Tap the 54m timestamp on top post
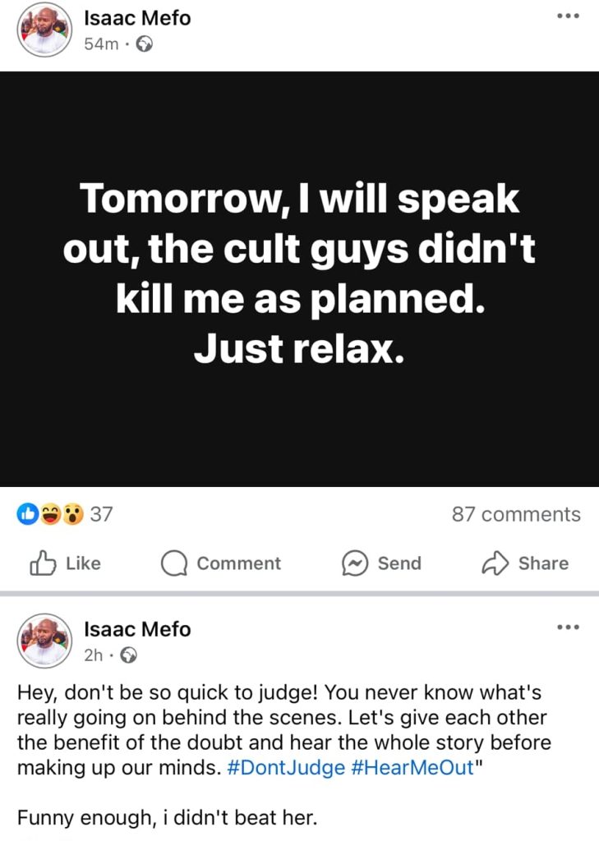 tap(100, 44)
